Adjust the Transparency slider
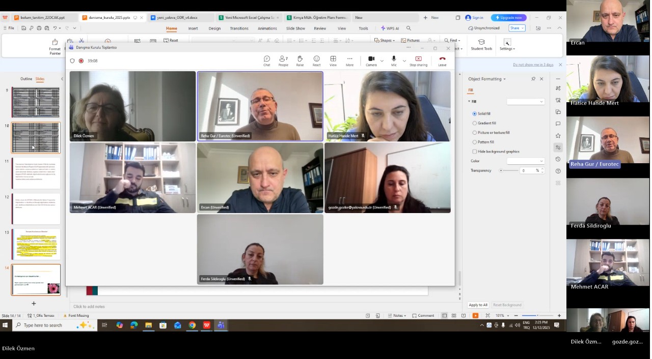Image resolution: width=652 pixels, height=359 pixels. 501,171
